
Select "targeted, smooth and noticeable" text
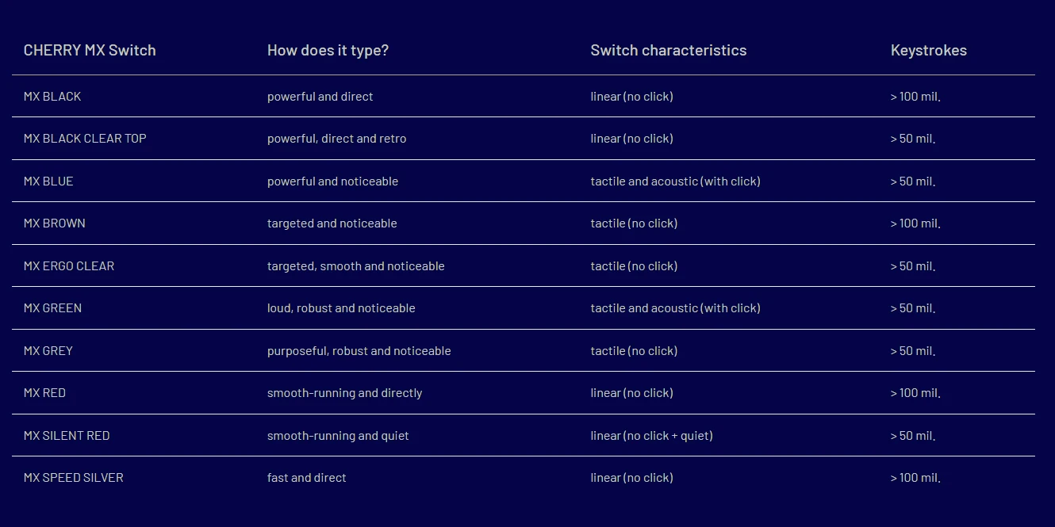coord(355,266)
